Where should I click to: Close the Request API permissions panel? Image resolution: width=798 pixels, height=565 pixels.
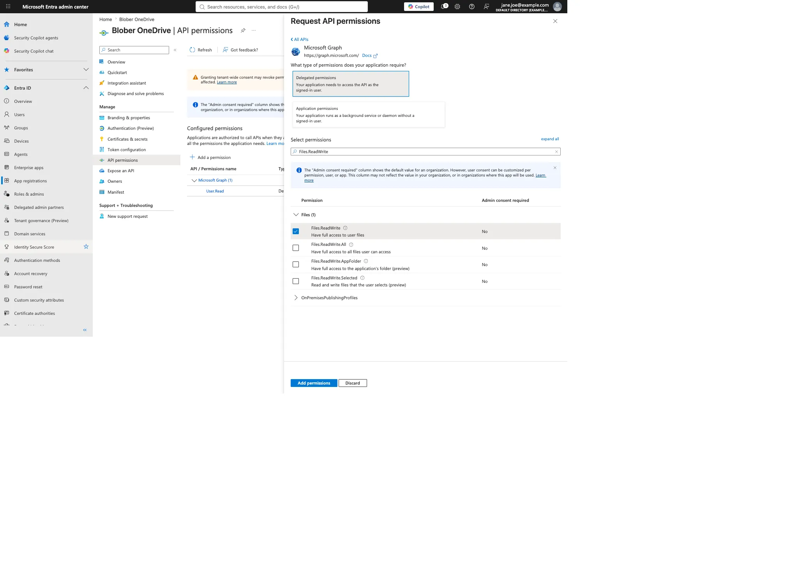[555, 21]
